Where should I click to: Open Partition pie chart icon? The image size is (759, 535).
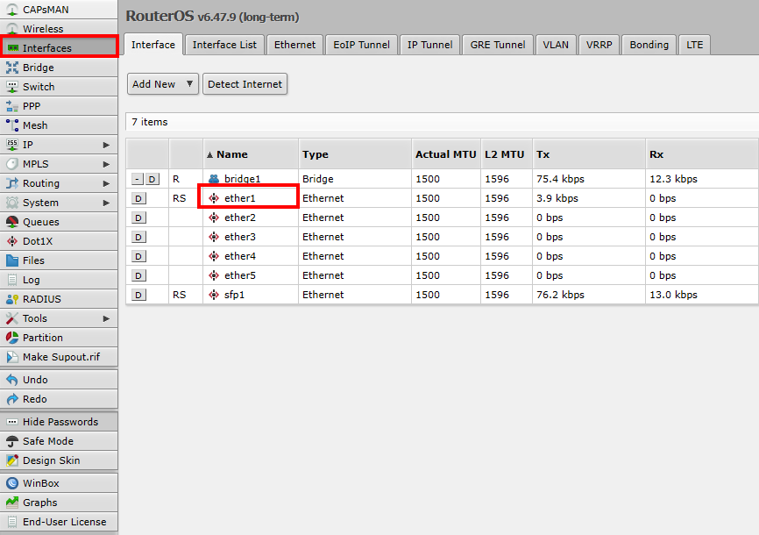tap(12, 338)
